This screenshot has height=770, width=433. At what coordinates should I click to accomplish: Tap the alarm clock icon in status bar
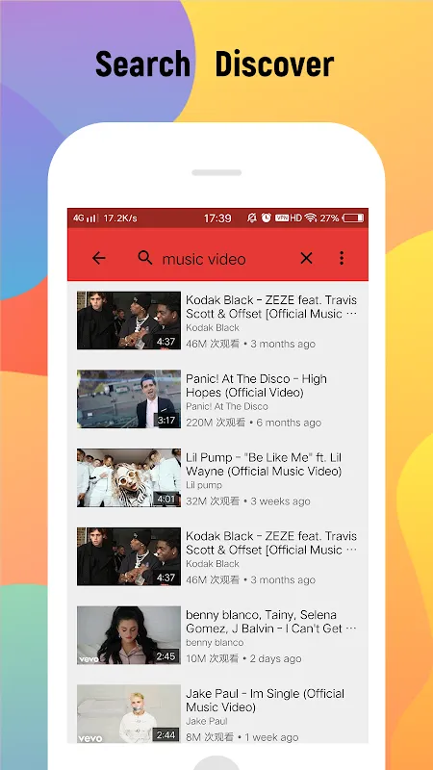[x=267, y=218]
